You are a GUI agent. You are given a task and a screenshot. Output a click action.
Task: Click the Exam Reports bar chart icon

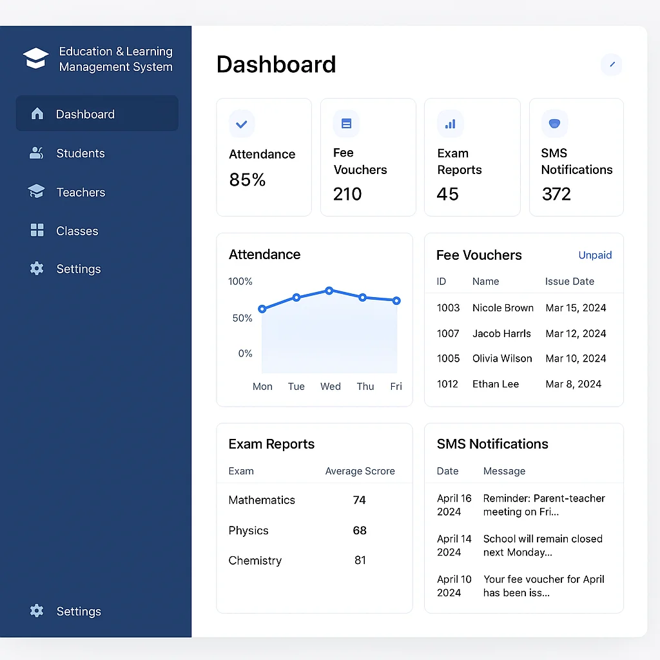click(x=450, y=123)
